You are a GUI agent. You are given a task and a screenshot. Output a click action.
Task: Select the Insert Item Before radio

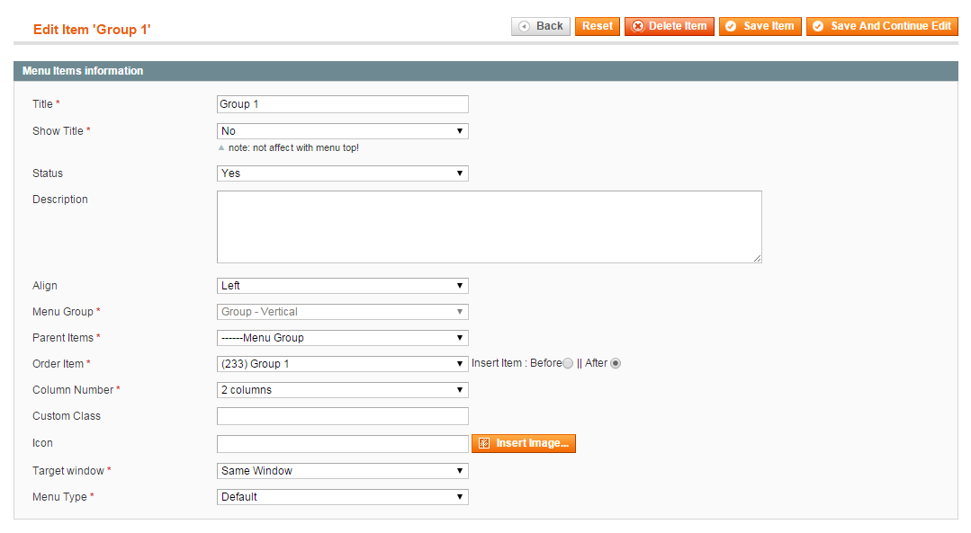[568, 364]
